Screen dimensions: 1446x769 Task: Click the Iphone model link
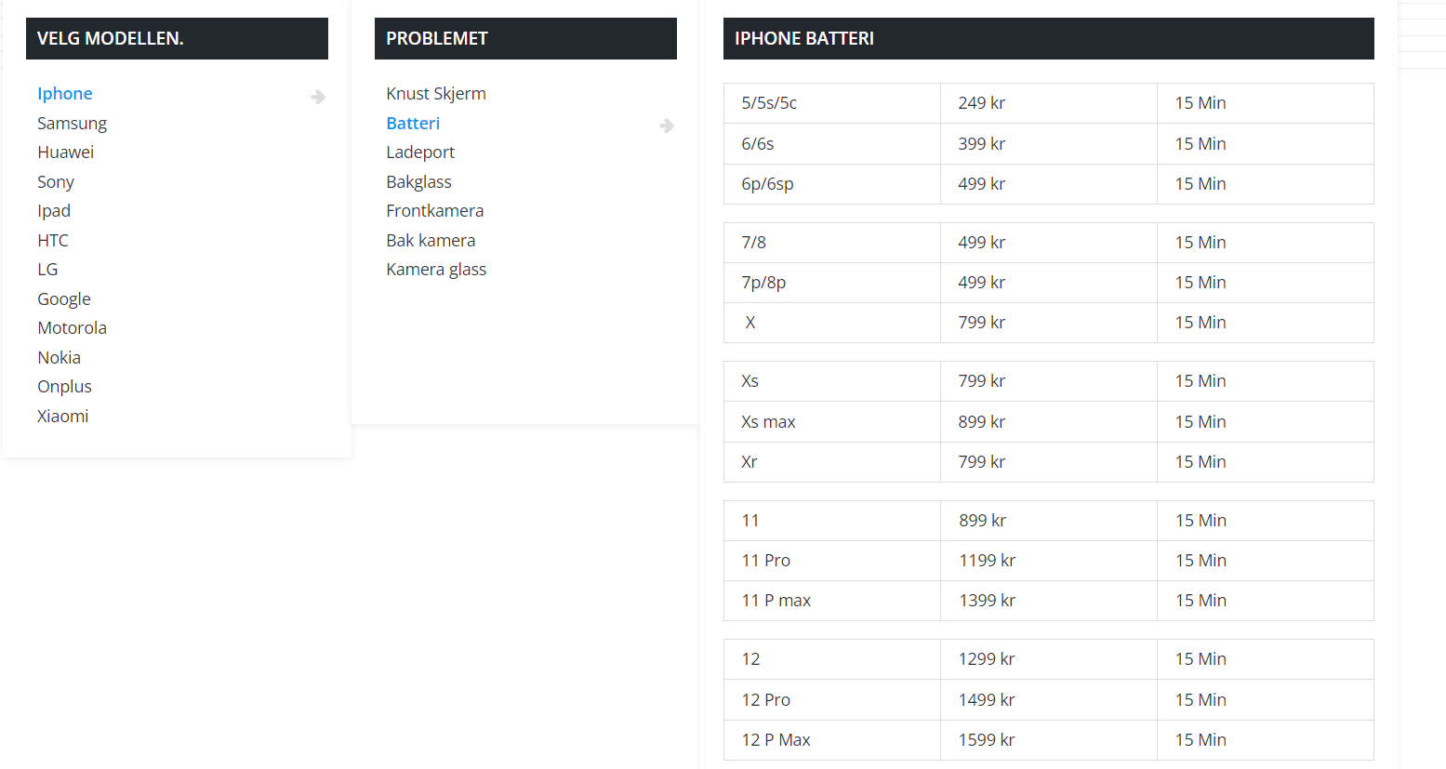click(x=65, y=94)
